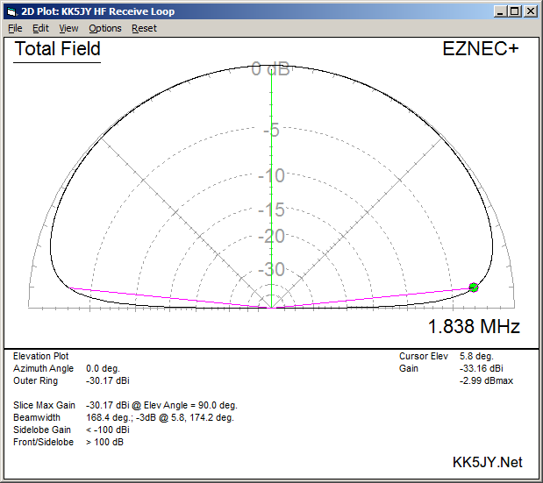Click the 'Slice Max Gain' label

point(44,405)
